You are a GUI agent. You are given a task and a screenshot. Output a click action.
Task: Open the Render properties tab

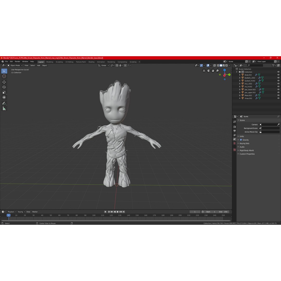point(235,127)
